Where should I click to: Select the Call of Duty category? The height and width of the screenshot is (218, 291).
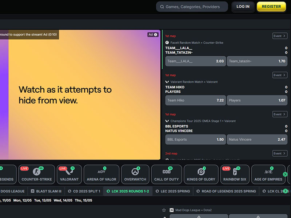point(167,174)
